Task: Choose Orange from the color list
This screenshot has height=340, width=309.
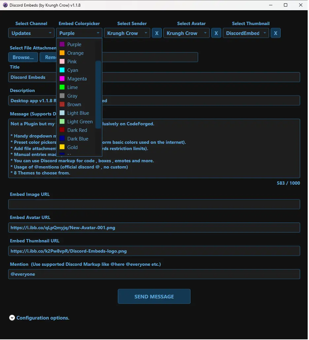Action: tap(75, 53)
